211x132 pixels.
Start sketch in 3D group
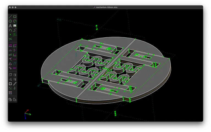pyautogui.click(x=15, y=88)
